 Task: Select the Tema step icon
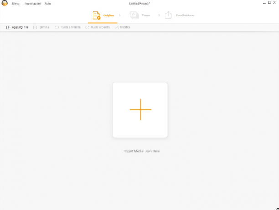tap(134, 15)
